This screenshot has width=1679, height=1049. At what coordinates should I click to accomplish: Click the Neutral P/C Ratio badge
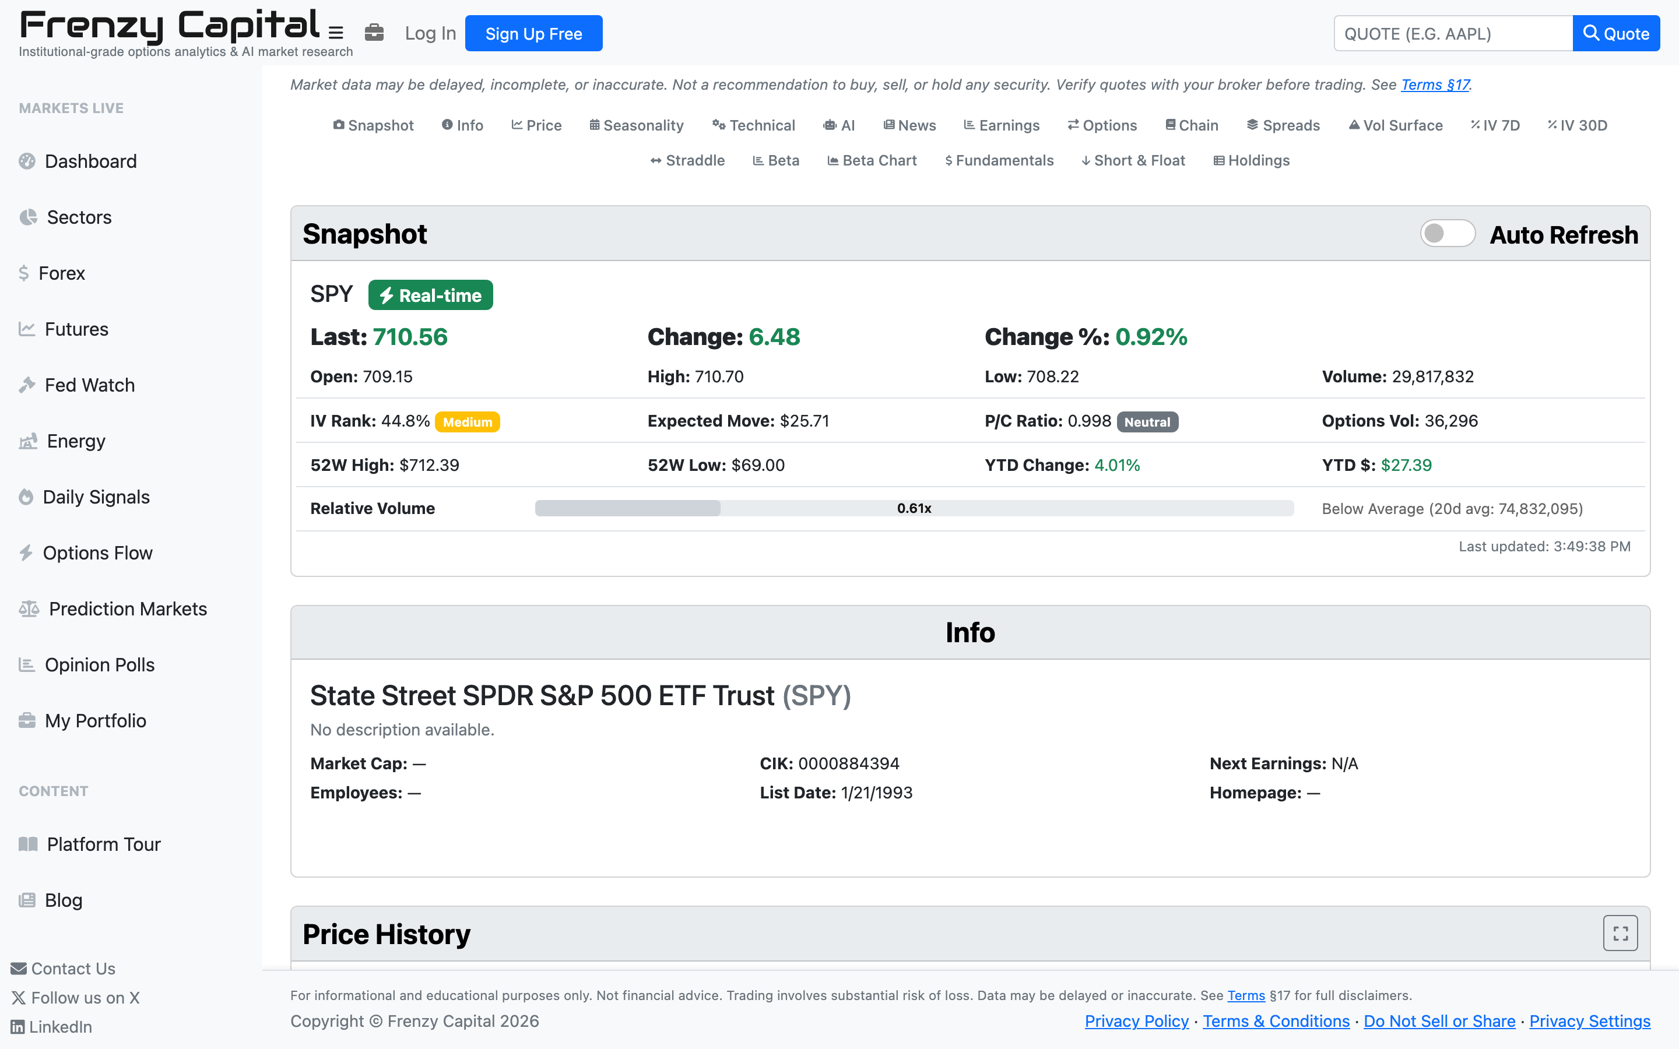pos(1147,422)
